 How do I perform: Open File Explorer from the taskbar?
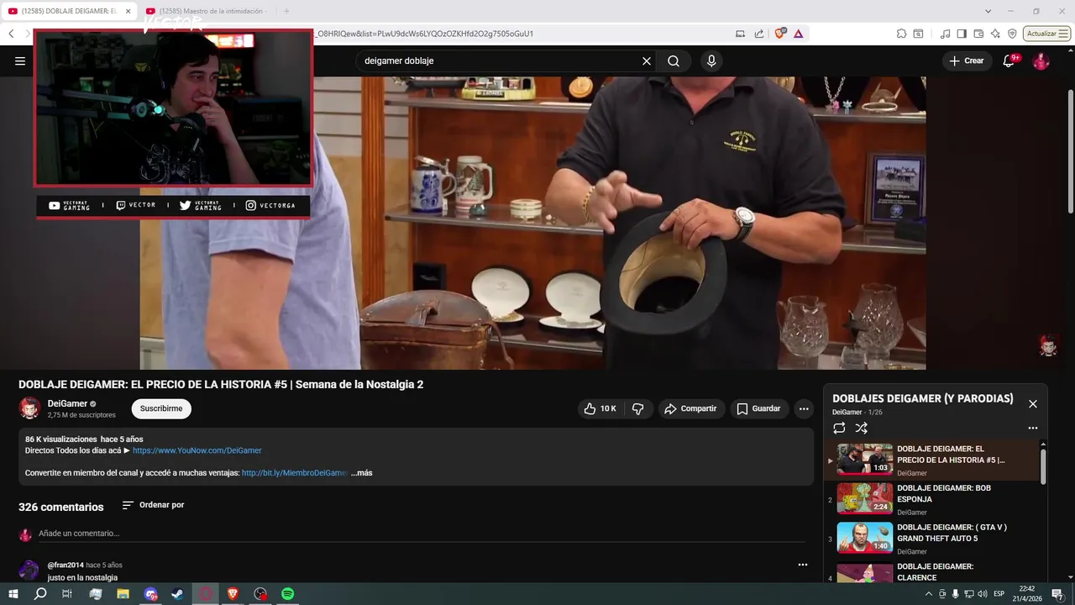click(x=123, y=594)
